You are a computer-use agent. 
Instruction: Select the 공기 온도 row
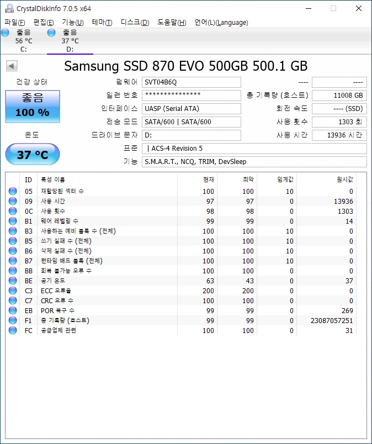pyautogui.click(x=181, y=281)
